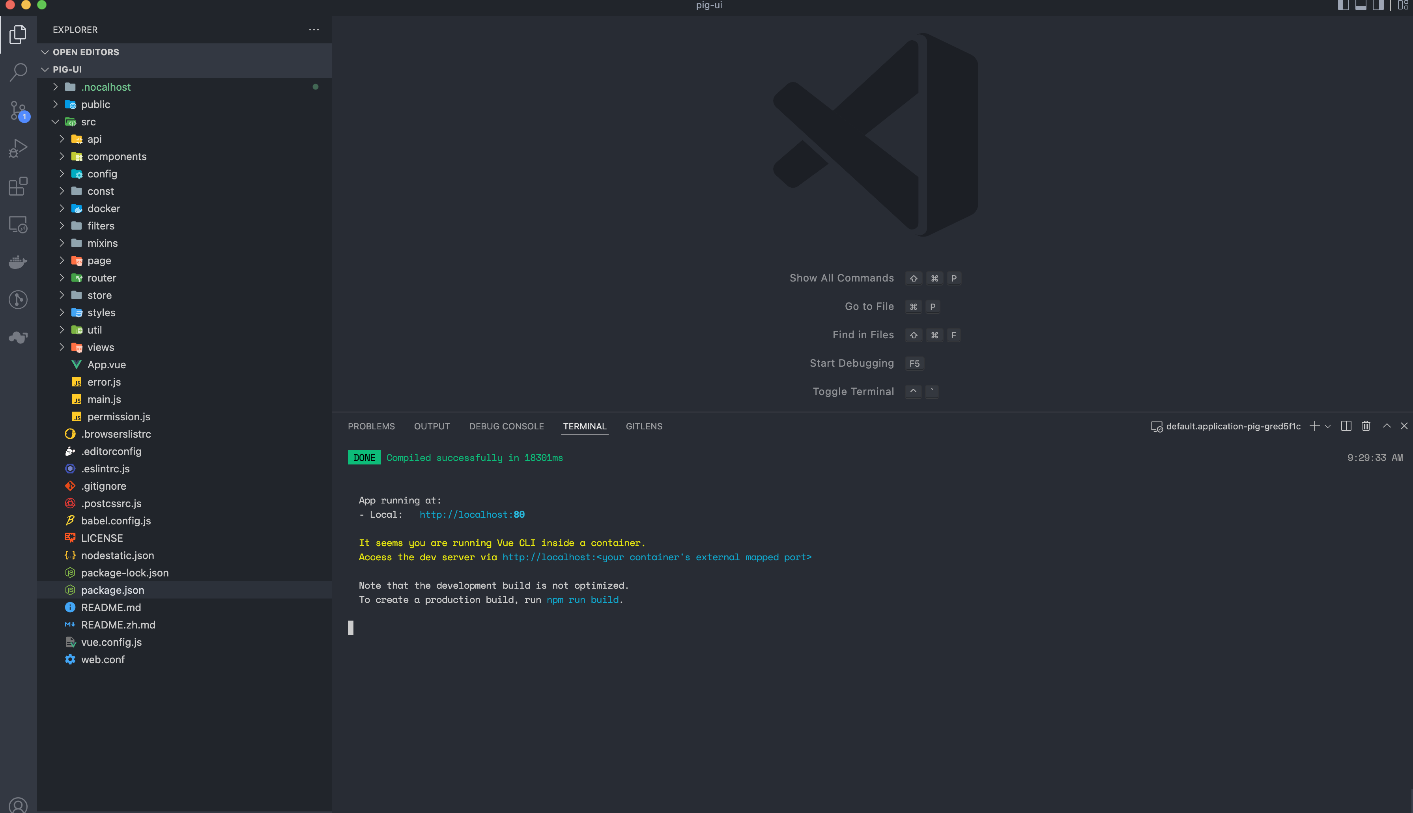This screenshot has width=1413, height=813.
Task: Open http://localhost:80 link in browser
Action: [x=472, y=514]
